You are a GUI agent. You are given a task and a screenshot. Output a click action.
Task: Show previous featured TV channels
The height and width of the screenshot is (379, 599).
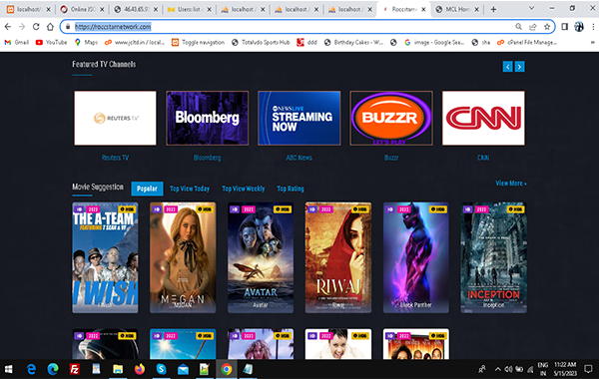click(x=507, y=67)
